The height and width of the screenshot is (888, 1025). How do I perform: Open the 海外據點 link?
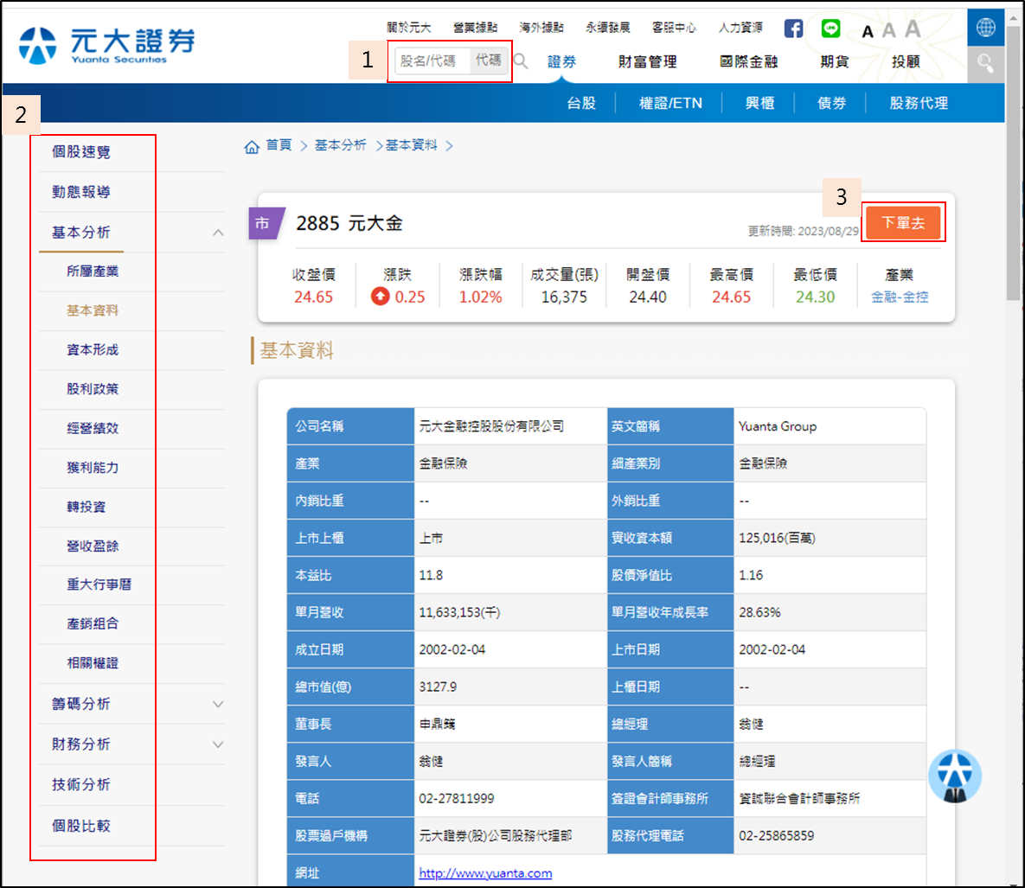tap(541, 28)
